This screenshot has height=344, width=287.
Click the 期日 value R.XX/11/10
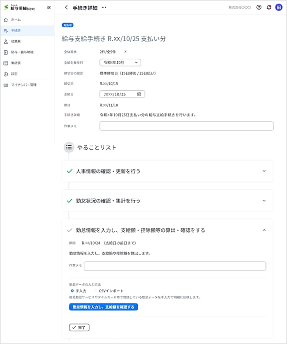coord(109,105)
